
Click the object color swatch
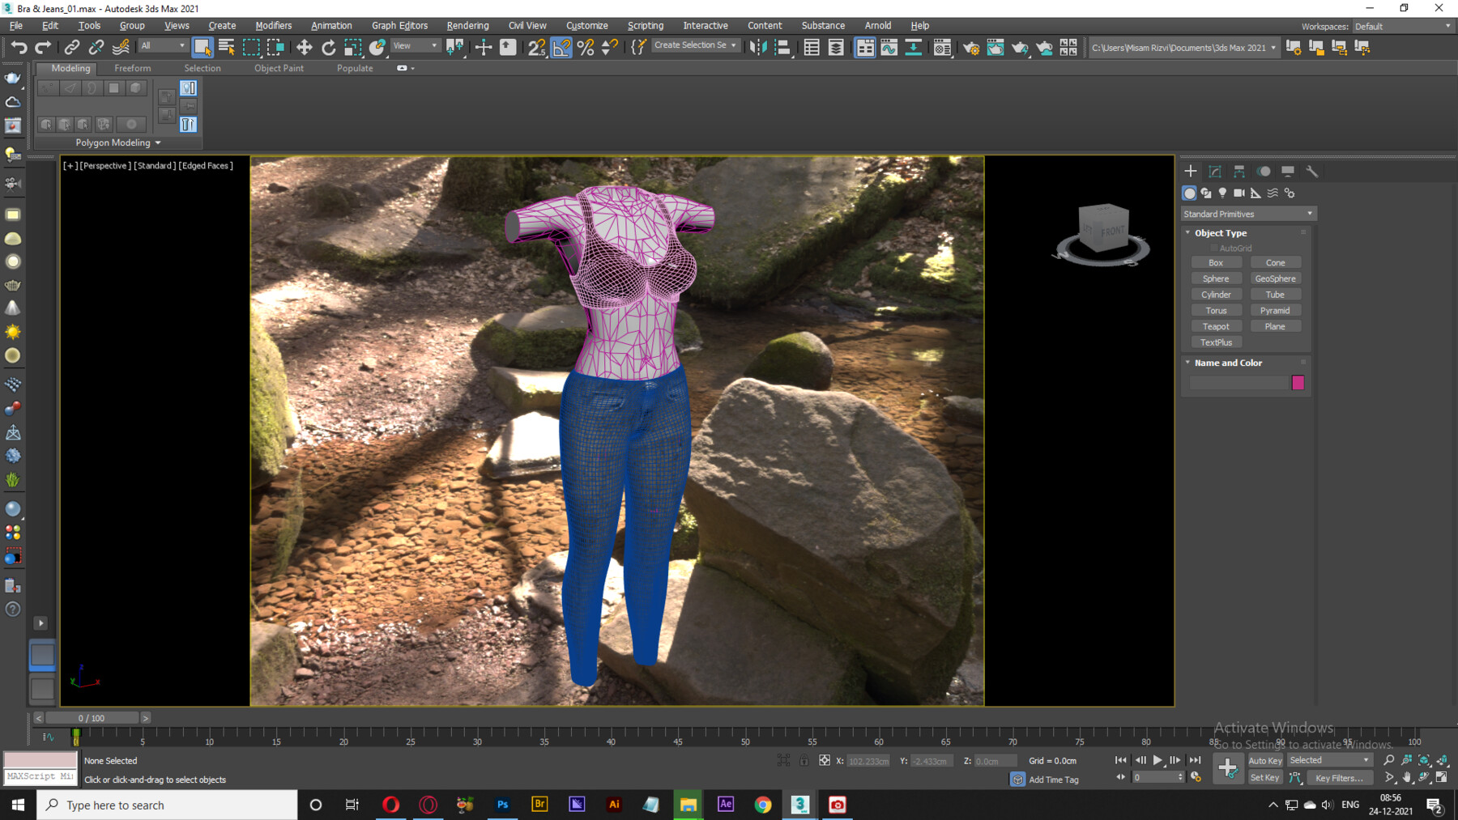pyautogui.click(x=1298, y=383)
